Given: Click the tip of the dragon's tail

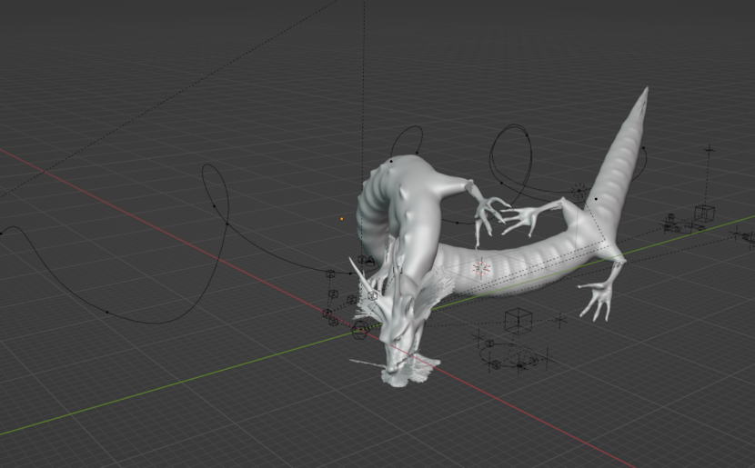Looking at the screenshot, I should [645, 92].
